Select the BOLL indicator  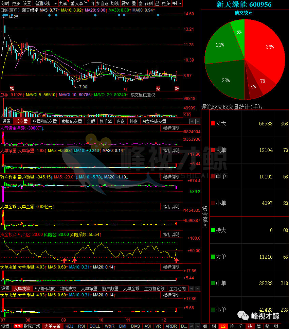(x=95, y=326)
